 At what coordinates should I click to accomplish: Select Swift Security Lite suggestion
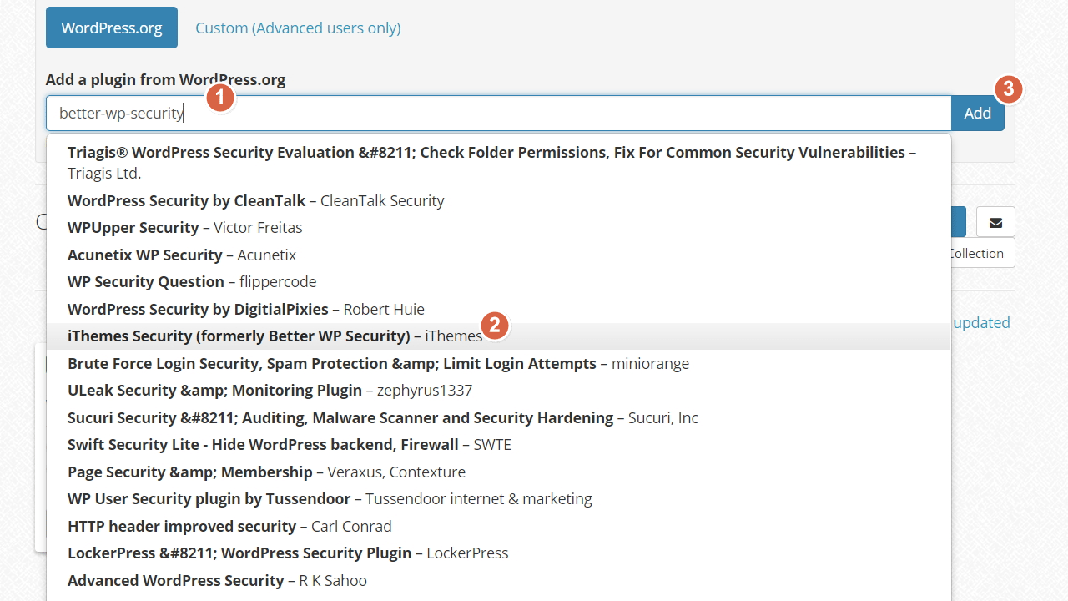[x=499, y=445]
